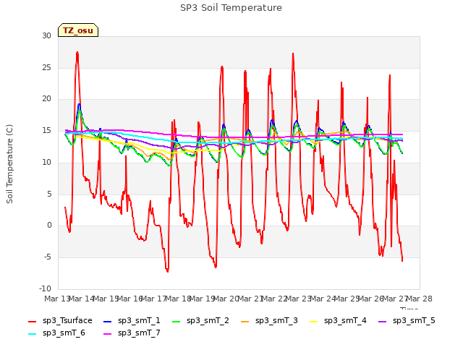Select the sp3_smT_1 legend label
Screen dimensions: 463x347
(139, 321)
